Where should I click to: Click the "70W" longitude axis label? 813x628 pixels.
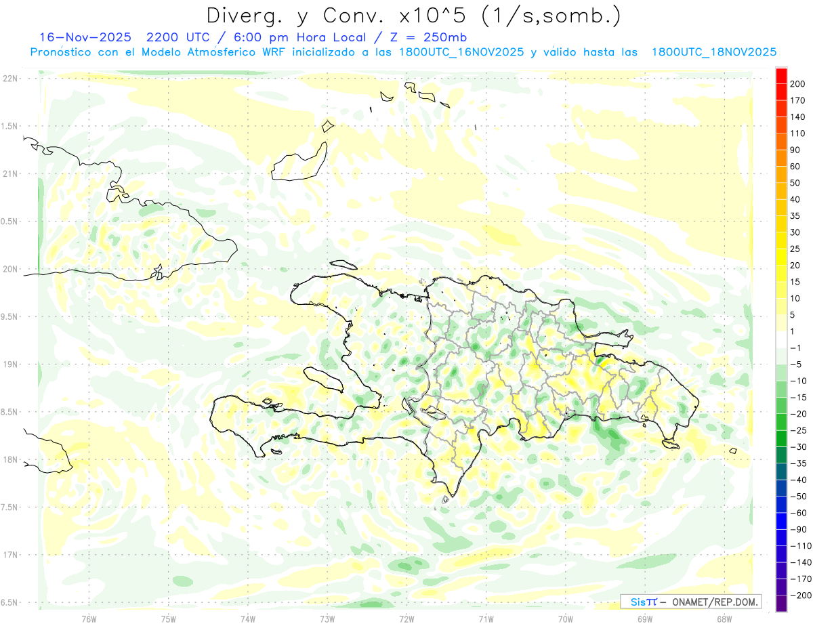[566, 619]
